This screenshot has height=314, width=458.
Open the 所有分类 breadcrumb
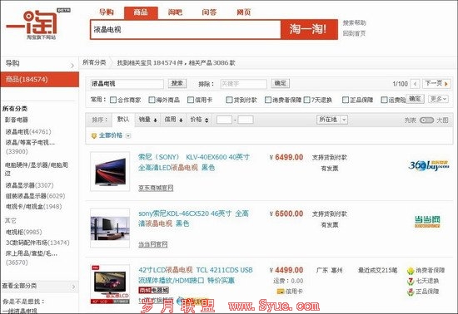(94, 62)
